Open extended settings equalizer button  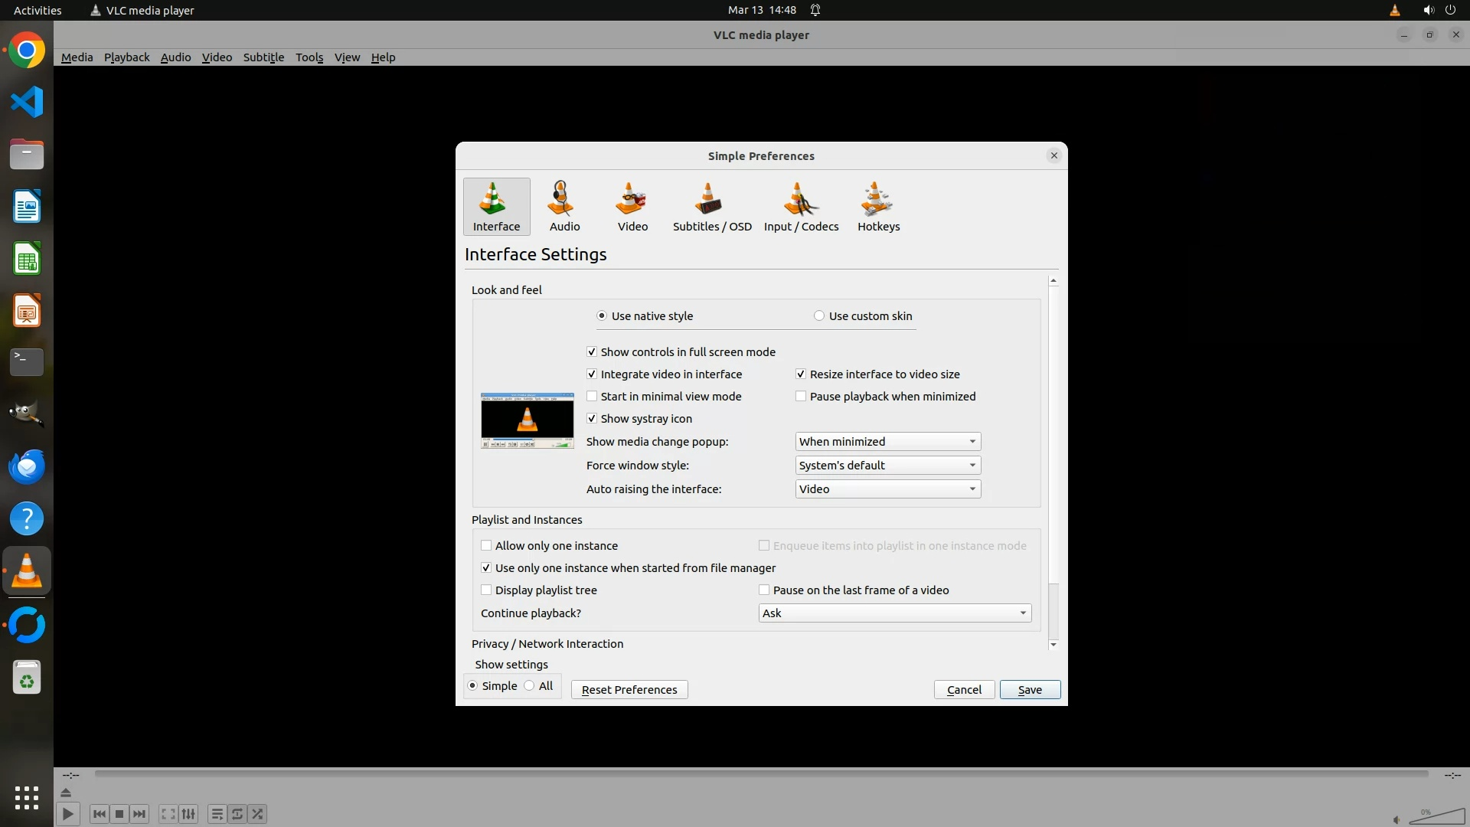click(188, 814)
